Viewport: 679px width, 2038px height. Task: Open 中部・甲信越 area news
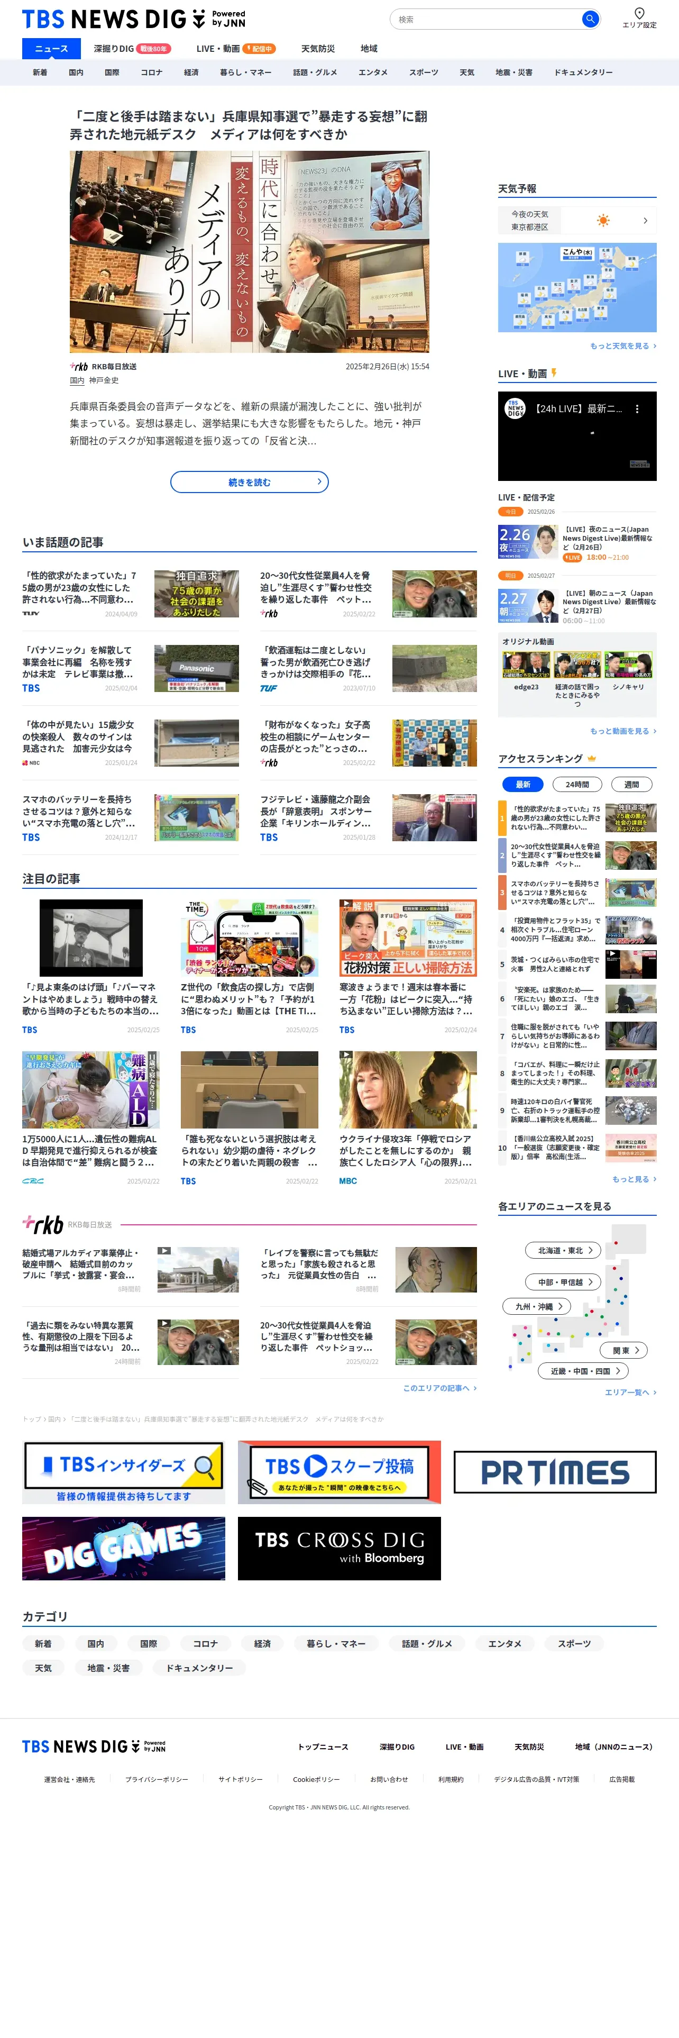coord(563,1281)
